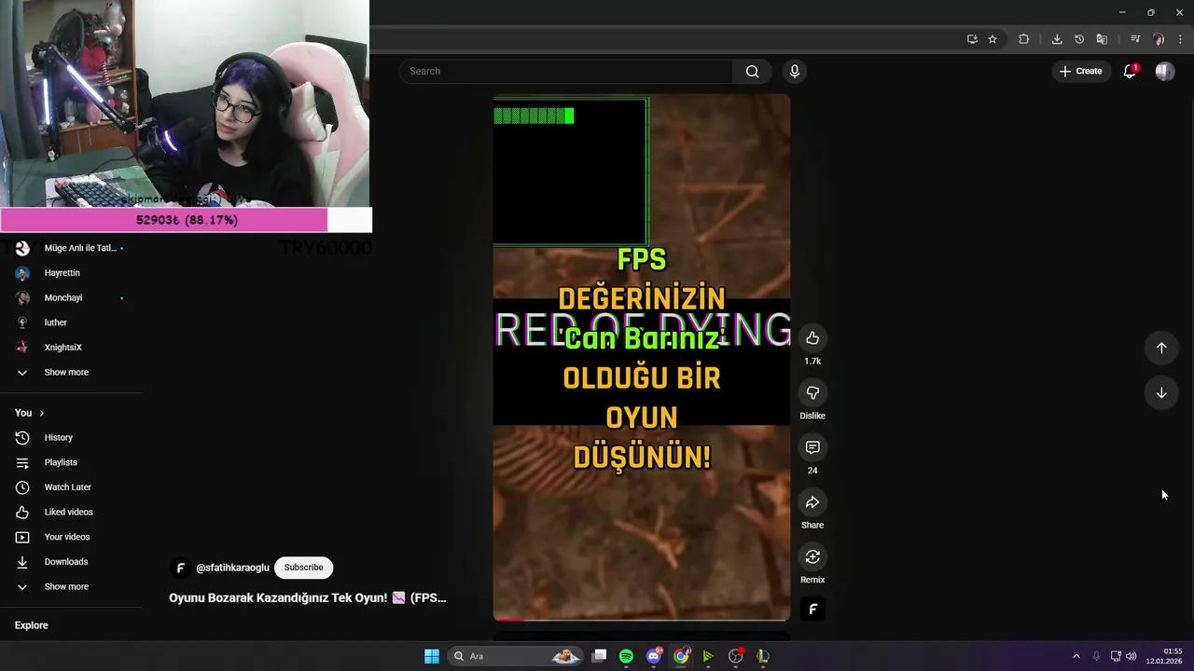Open Spotify from the taskbar
The width and height of the screenshot is (1194, 671).
626,656
